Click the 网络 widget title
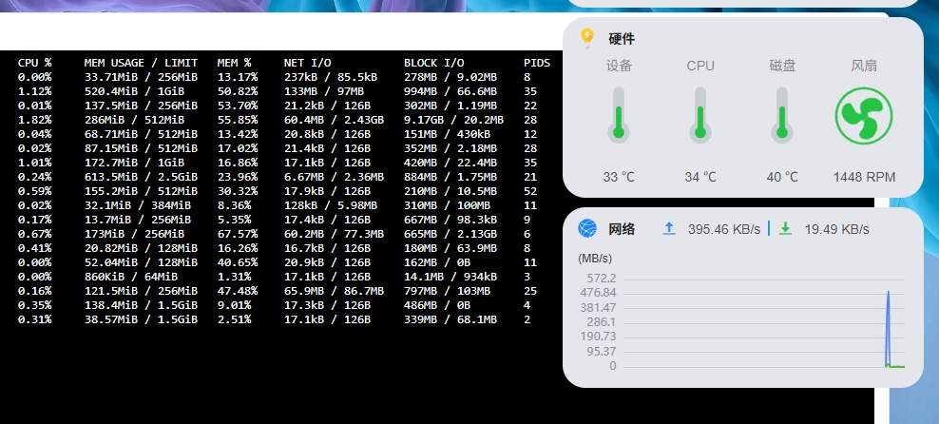Image resolution: width=939 pixels, height=424 pixels. 622,229
